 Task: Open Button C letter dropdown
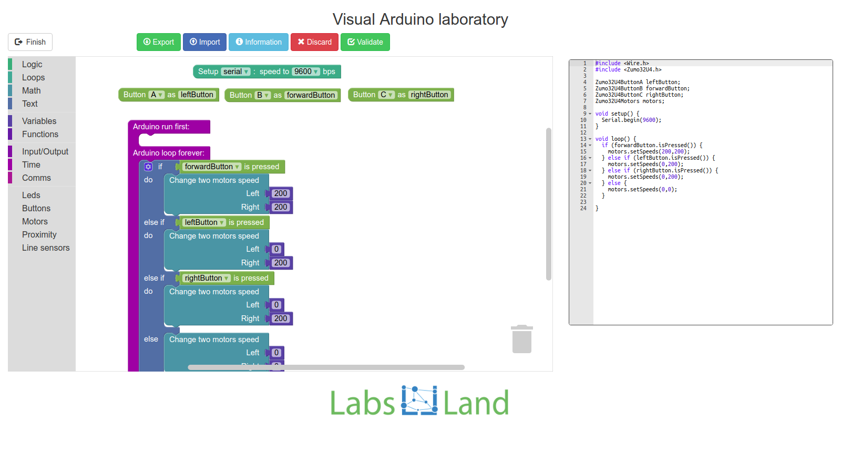coord(387,95)
